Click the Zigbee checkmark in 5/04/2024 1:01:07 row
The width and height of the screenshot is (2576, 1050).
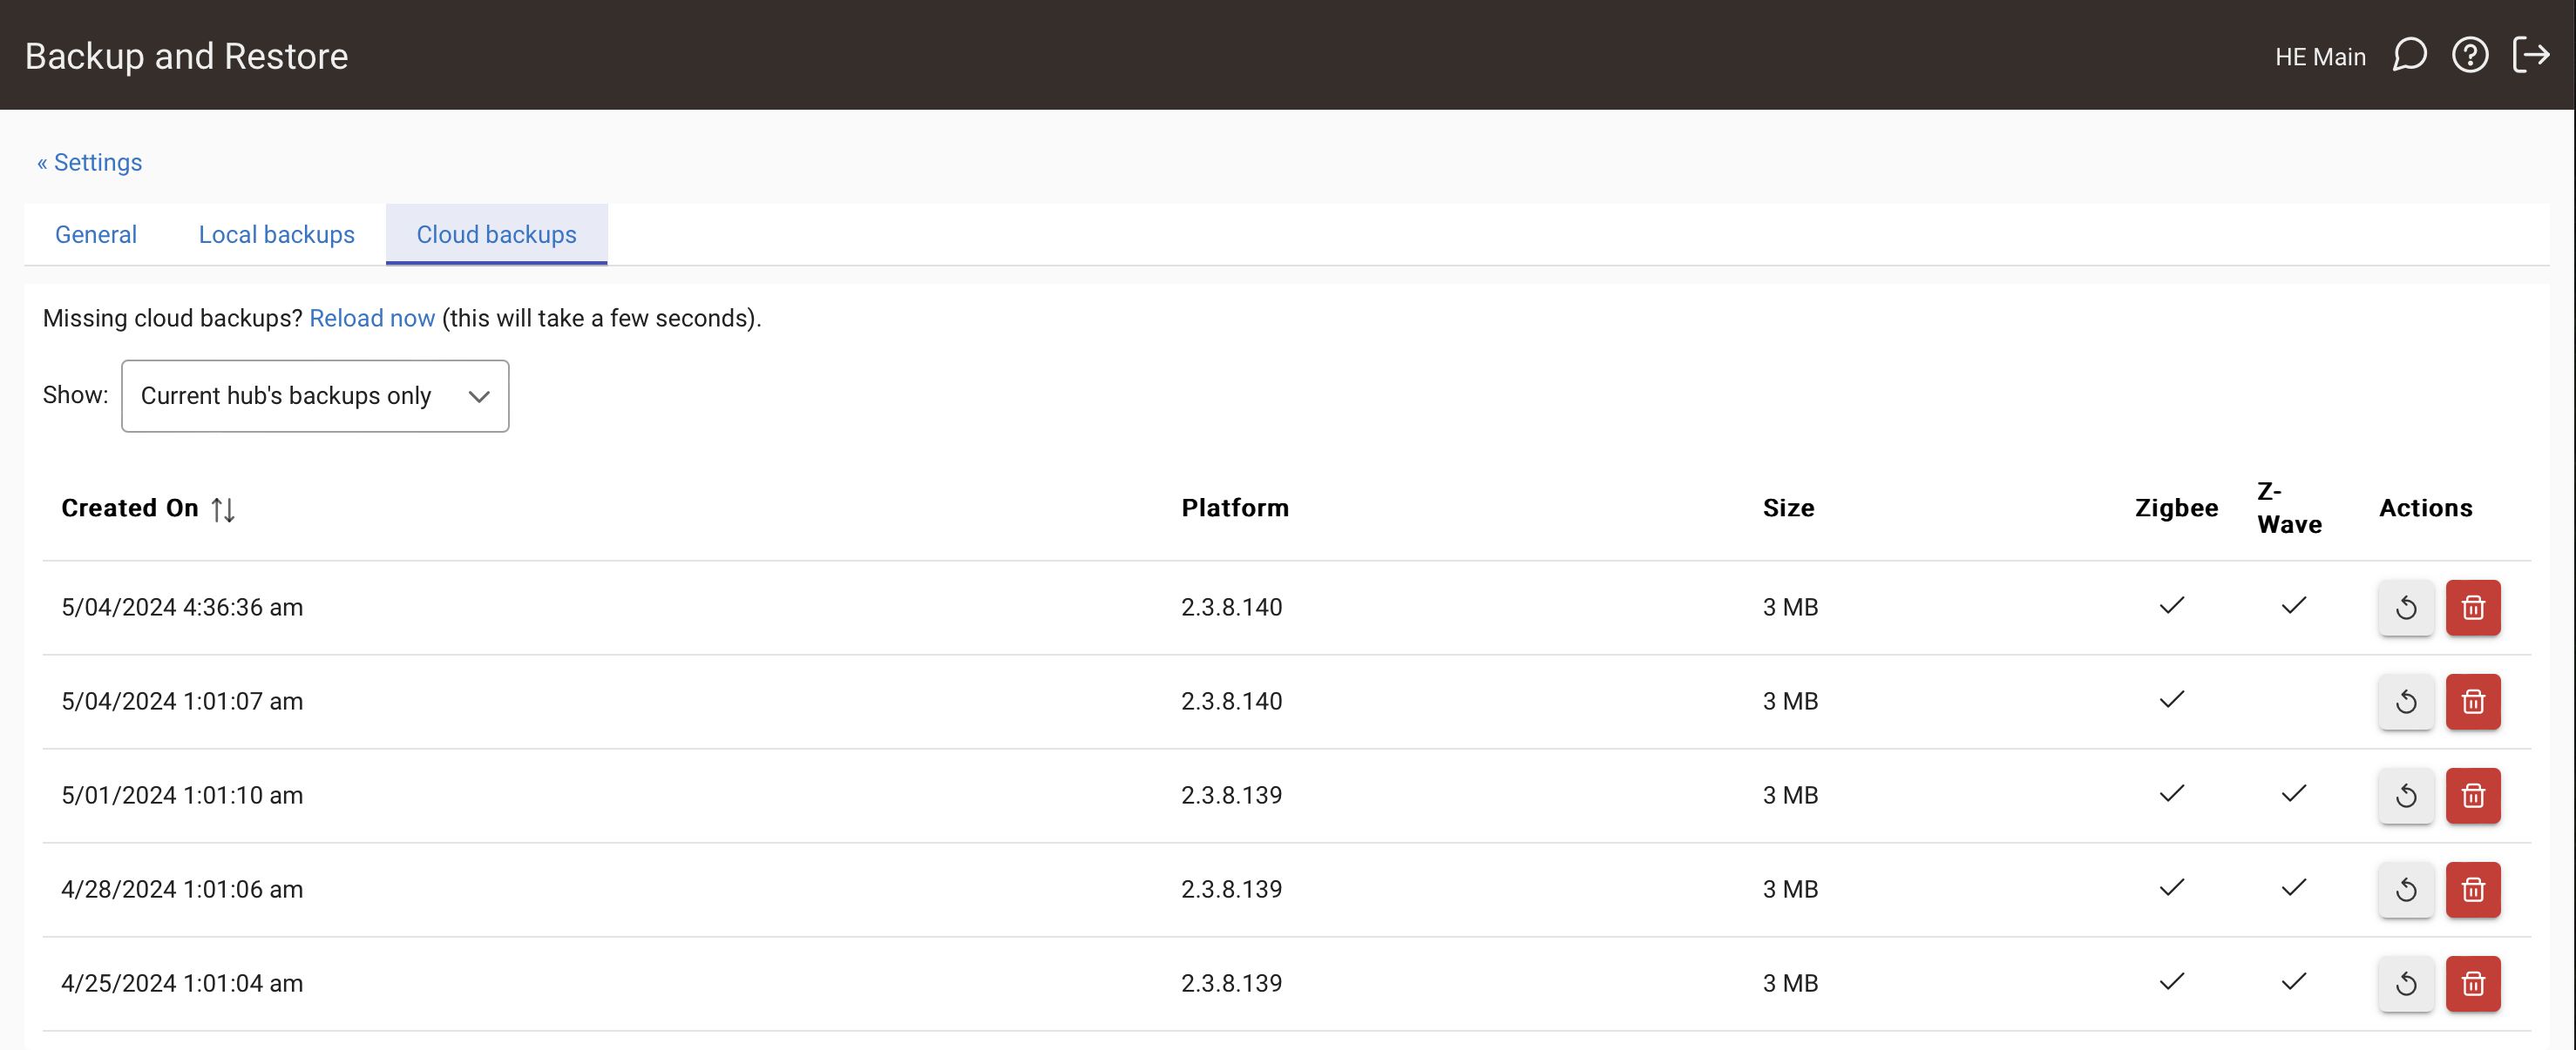tap(2172, 699)
